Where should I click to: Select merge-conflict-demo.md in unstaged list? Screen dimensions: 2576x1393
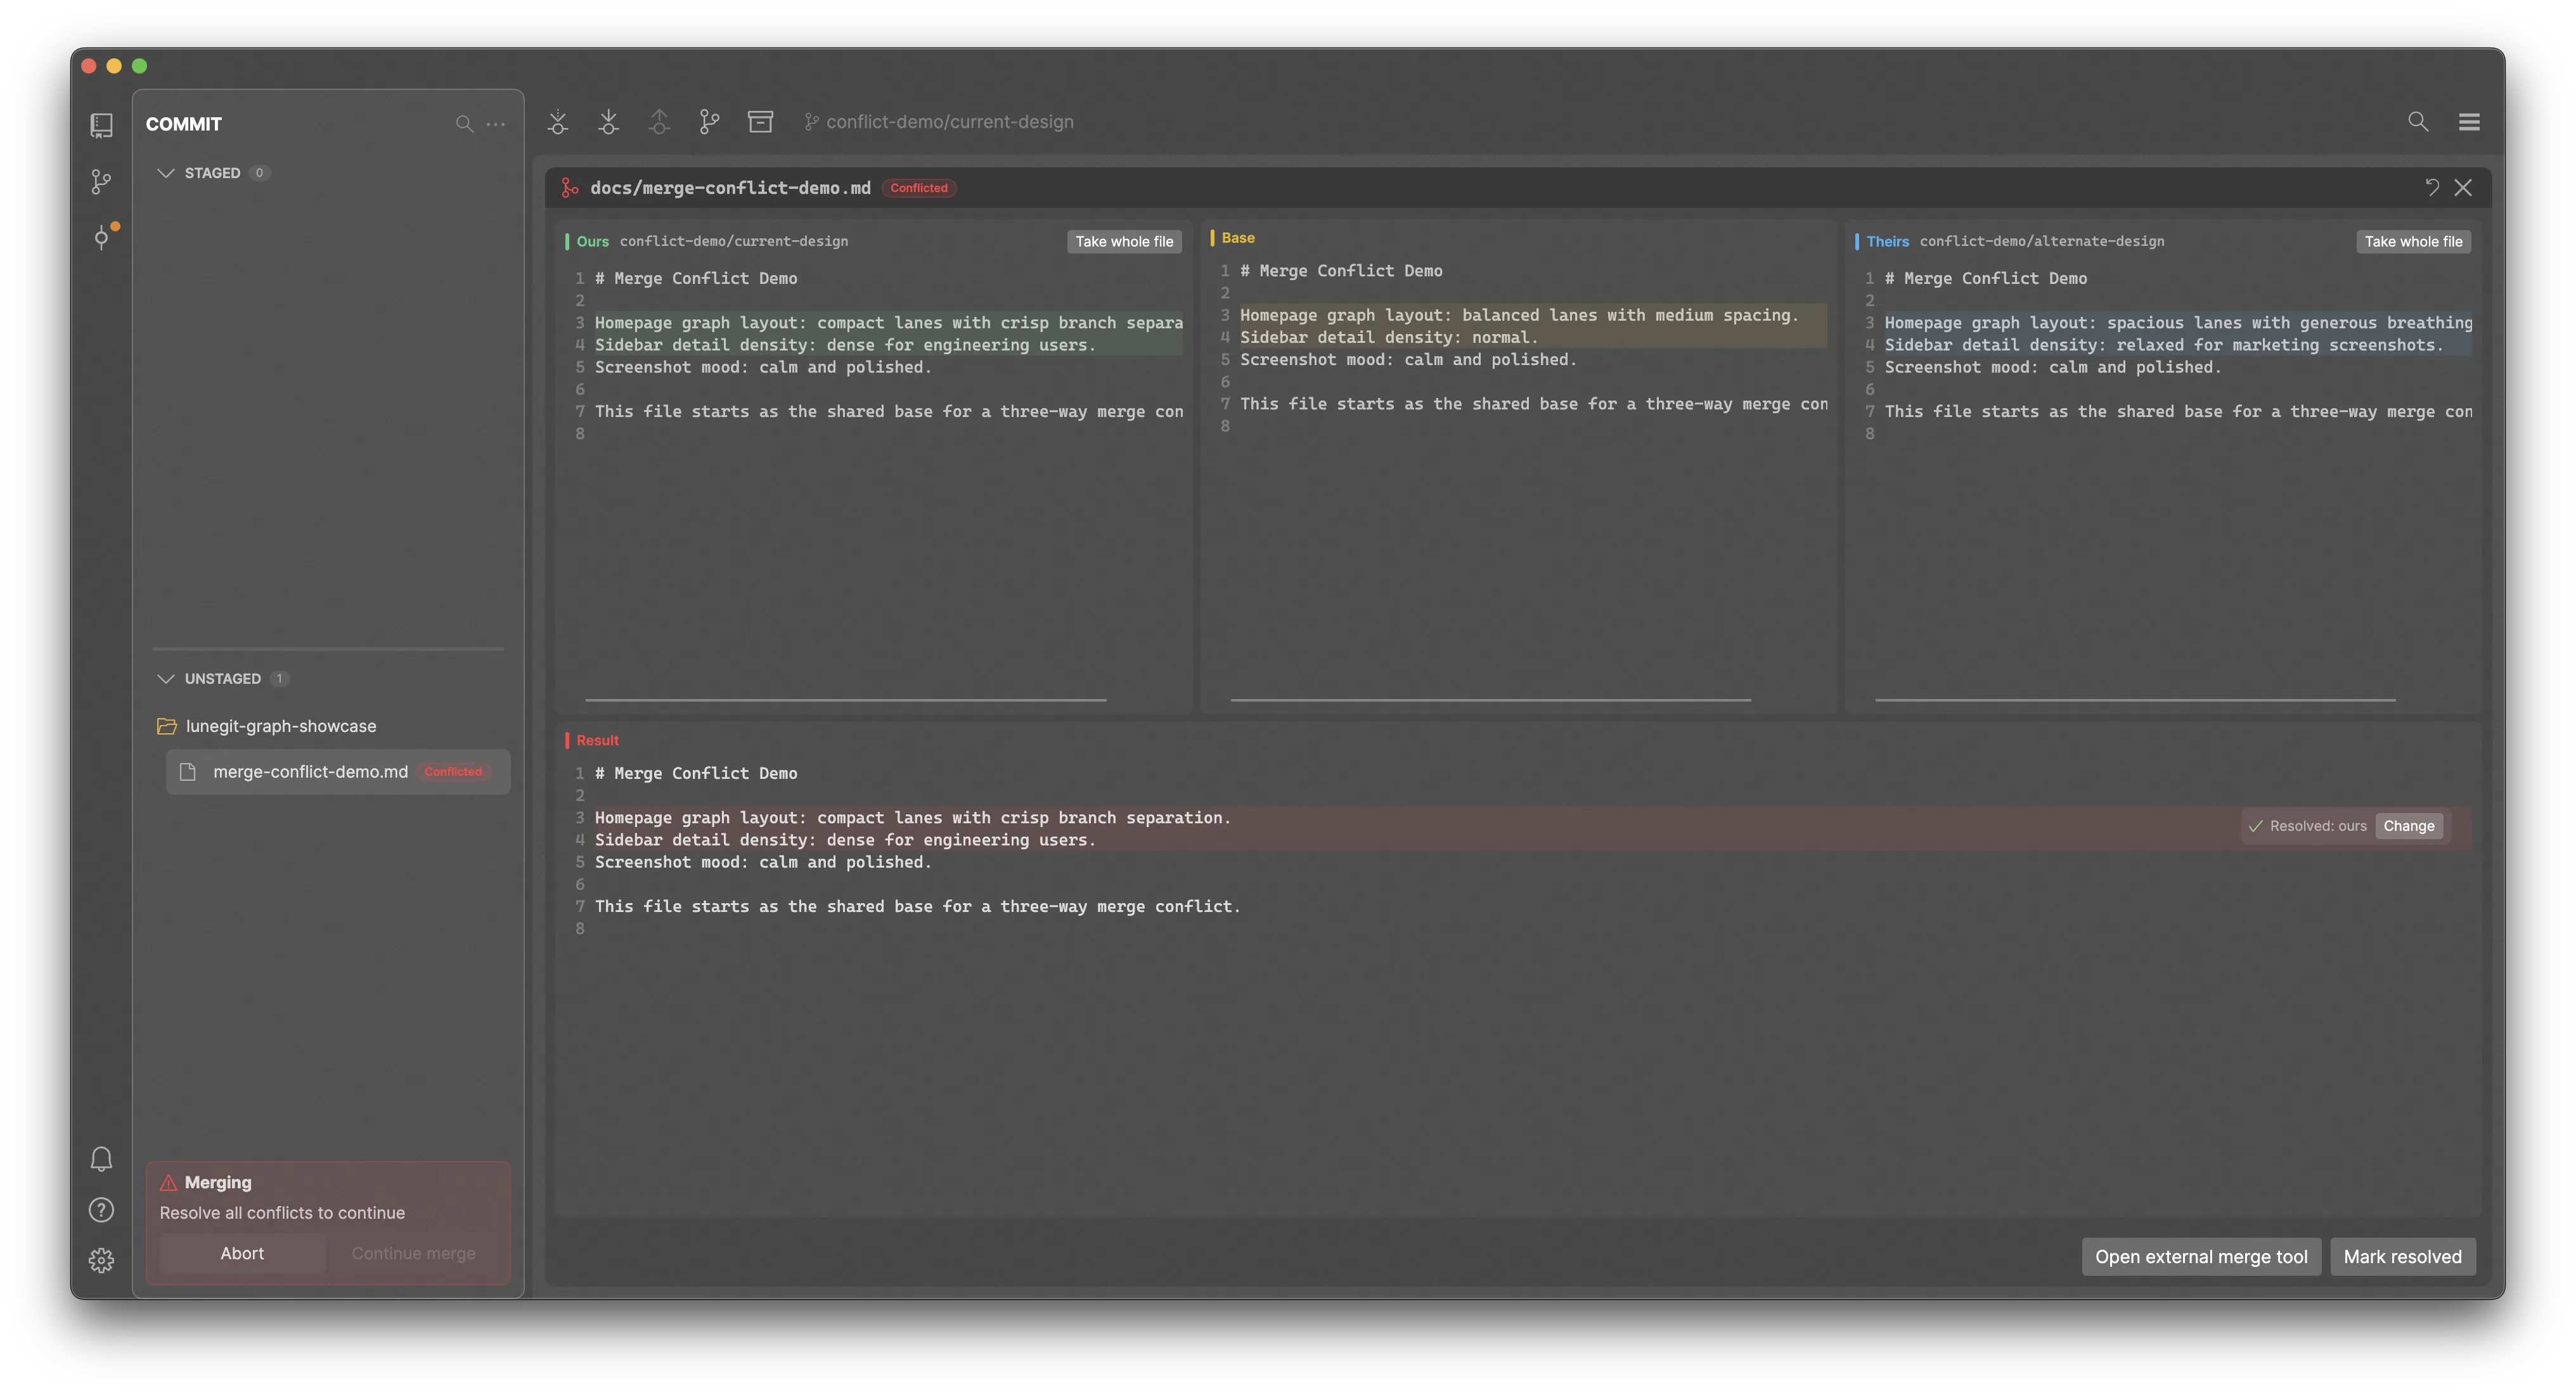(338, 772)
